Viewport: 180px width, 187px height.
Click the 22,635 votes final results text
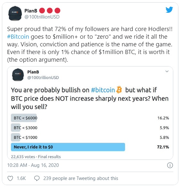tap(36, 157)
